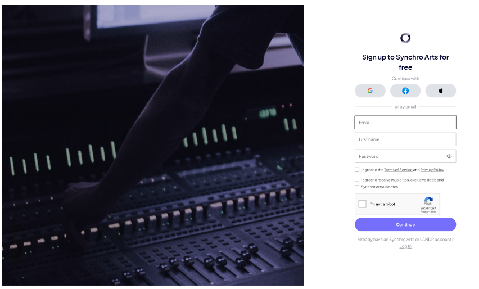Continue with Facebook sign-up
The width and height of the screenshot is (479, 289).
(x=405, y=91)
